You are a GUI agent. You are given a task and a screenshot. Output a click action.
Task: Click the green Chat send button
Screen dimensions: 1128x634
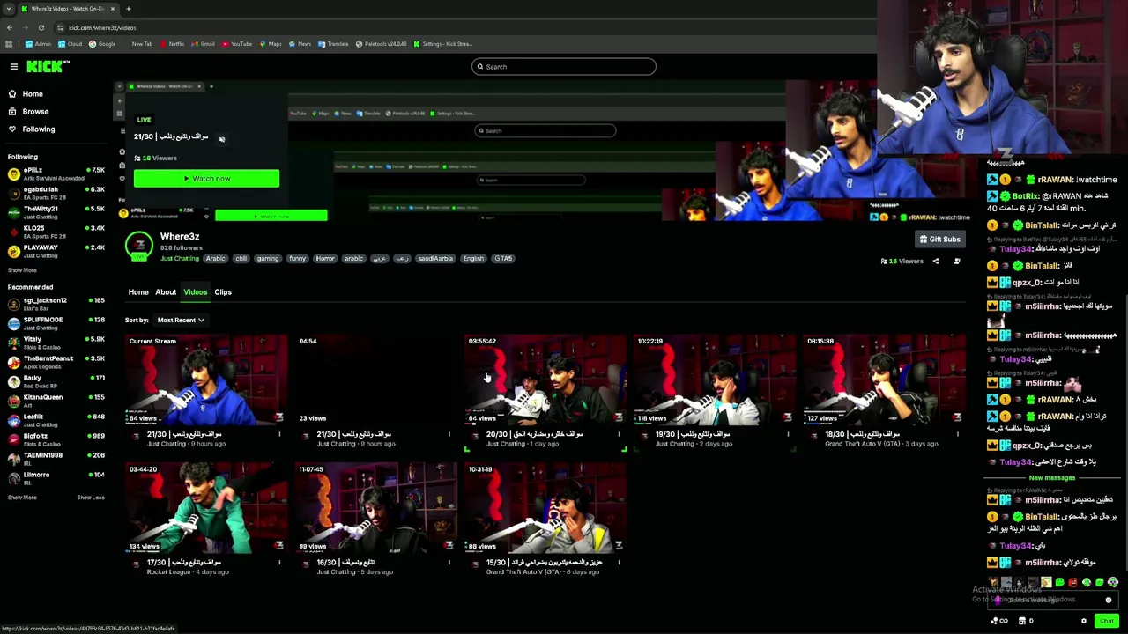[x=1106, y=621]
